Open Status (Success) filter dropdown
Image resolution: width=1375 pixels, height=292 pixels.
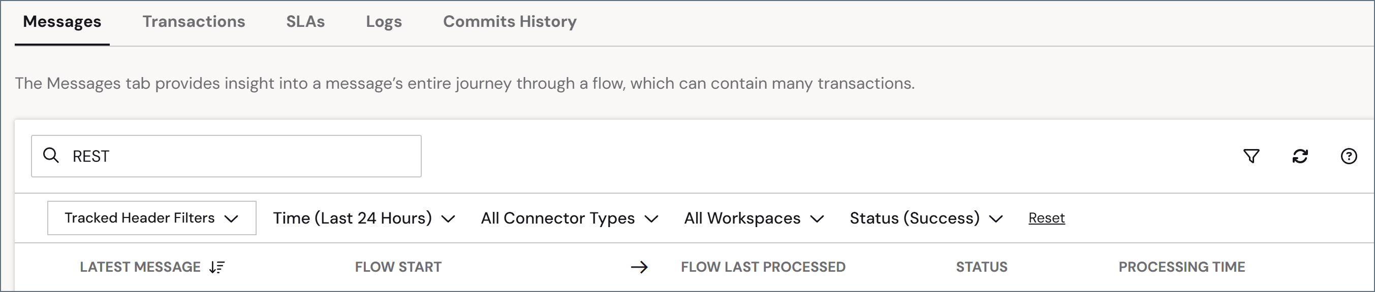pos(926,218)
